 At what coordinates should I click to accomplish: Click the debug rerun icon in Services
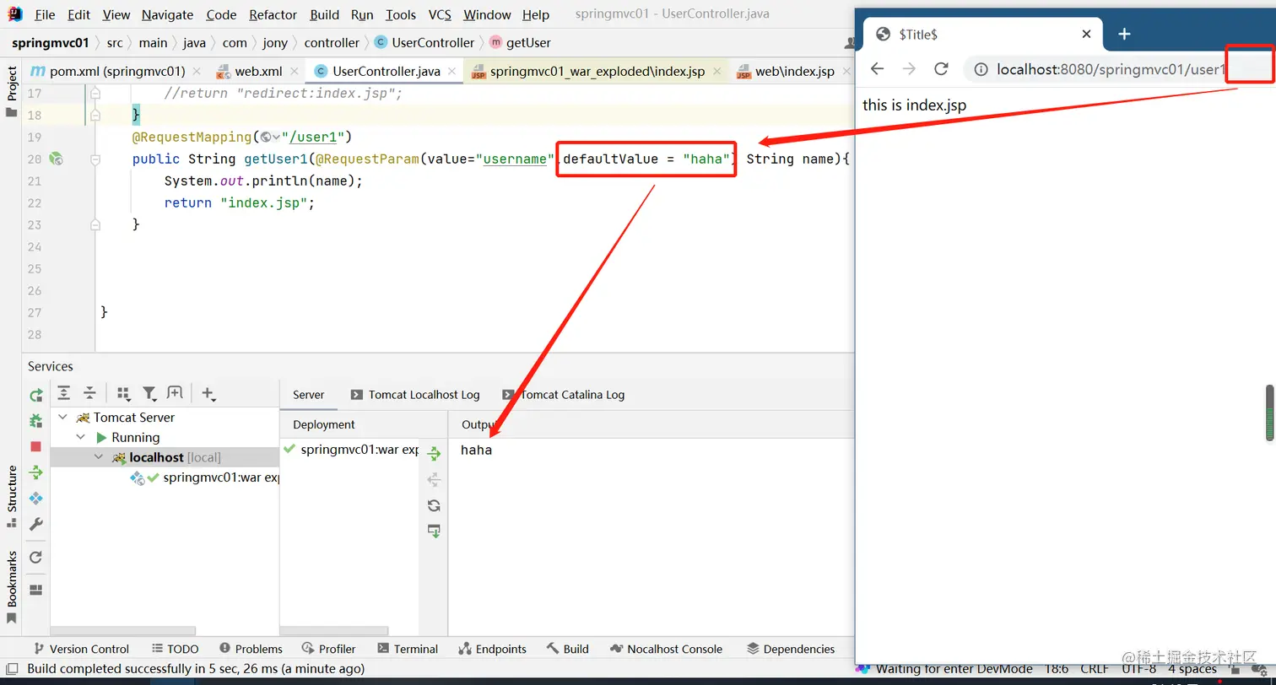(x=35, y=420)
